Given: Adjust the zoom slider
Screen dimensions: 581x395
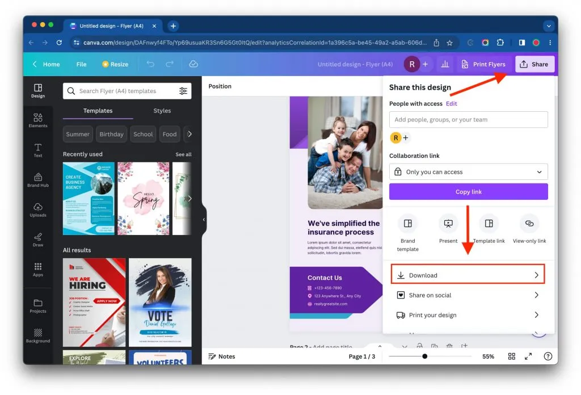Looking at the screenshot, I should 424,356.
